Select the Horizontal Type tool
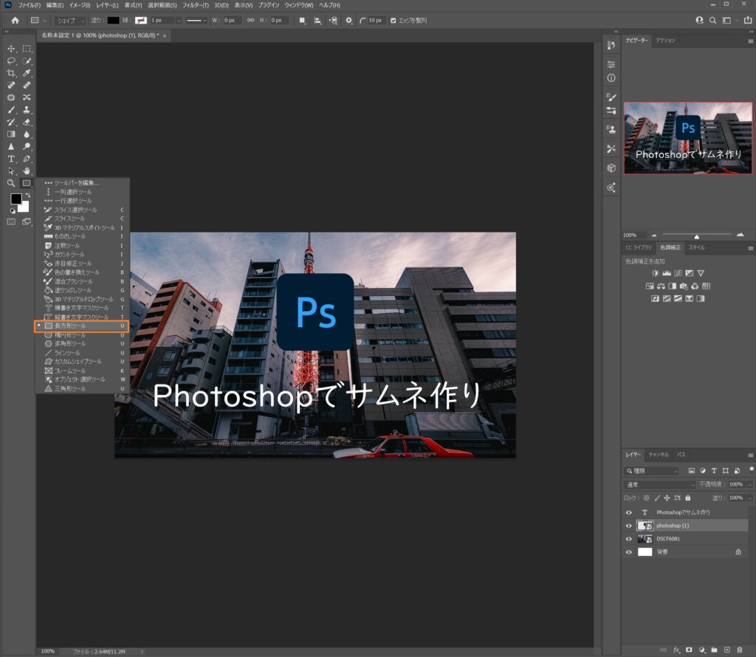756x657 pixels. click(11, 159)
